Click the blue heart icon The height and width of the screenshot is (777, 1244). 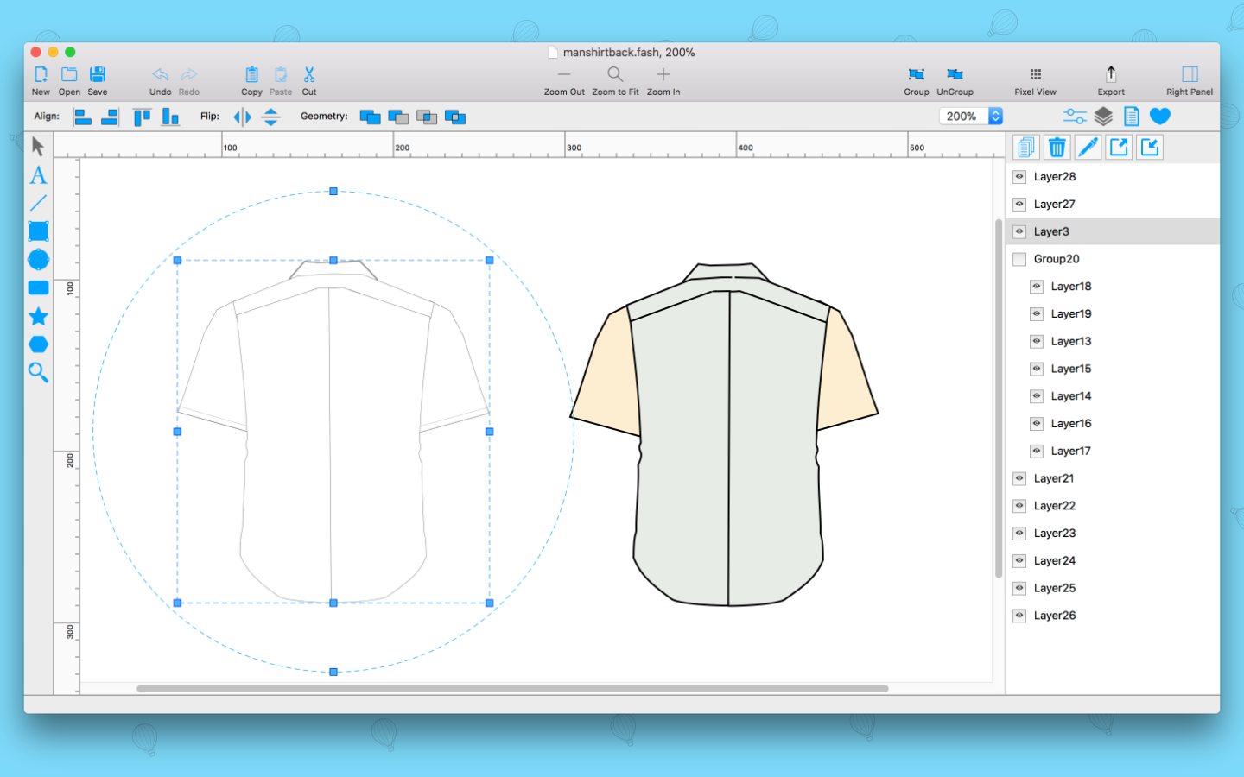point(1160,116)
